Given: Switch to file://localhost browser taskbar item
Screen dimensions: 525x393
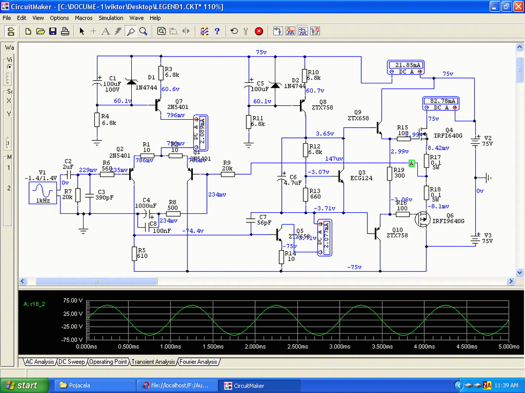Looking at the screenshot, I should 176,386.
